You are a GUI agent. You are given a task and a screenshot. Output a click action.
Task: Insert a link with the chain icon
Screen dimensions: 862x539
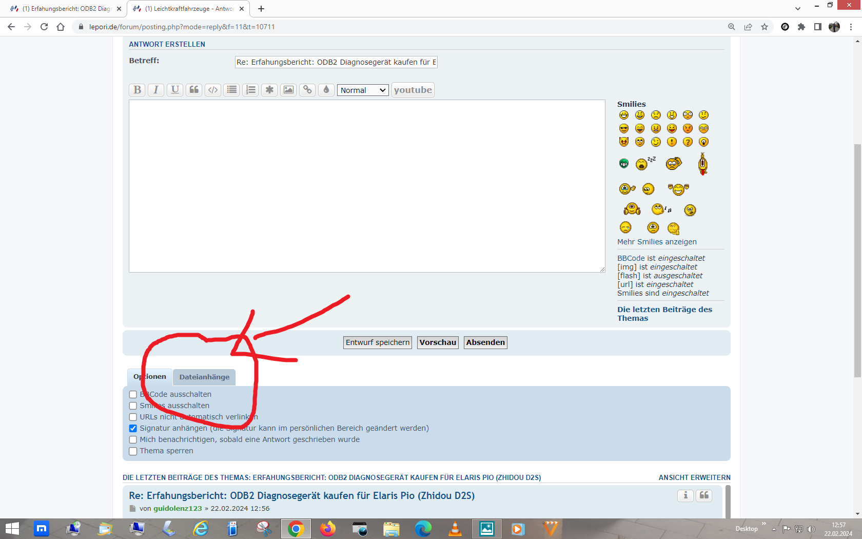pyautogui.click(x=307, y=90)
